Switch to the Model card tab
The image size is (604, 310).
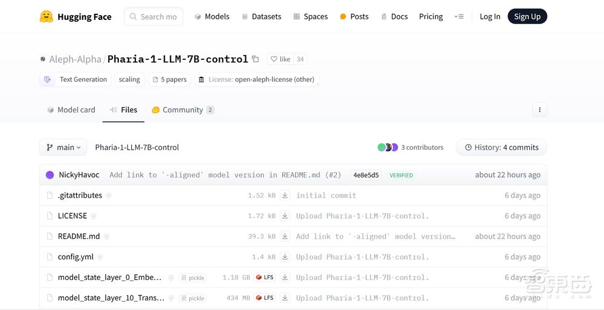pyautogui.click(x=71, y=110)
